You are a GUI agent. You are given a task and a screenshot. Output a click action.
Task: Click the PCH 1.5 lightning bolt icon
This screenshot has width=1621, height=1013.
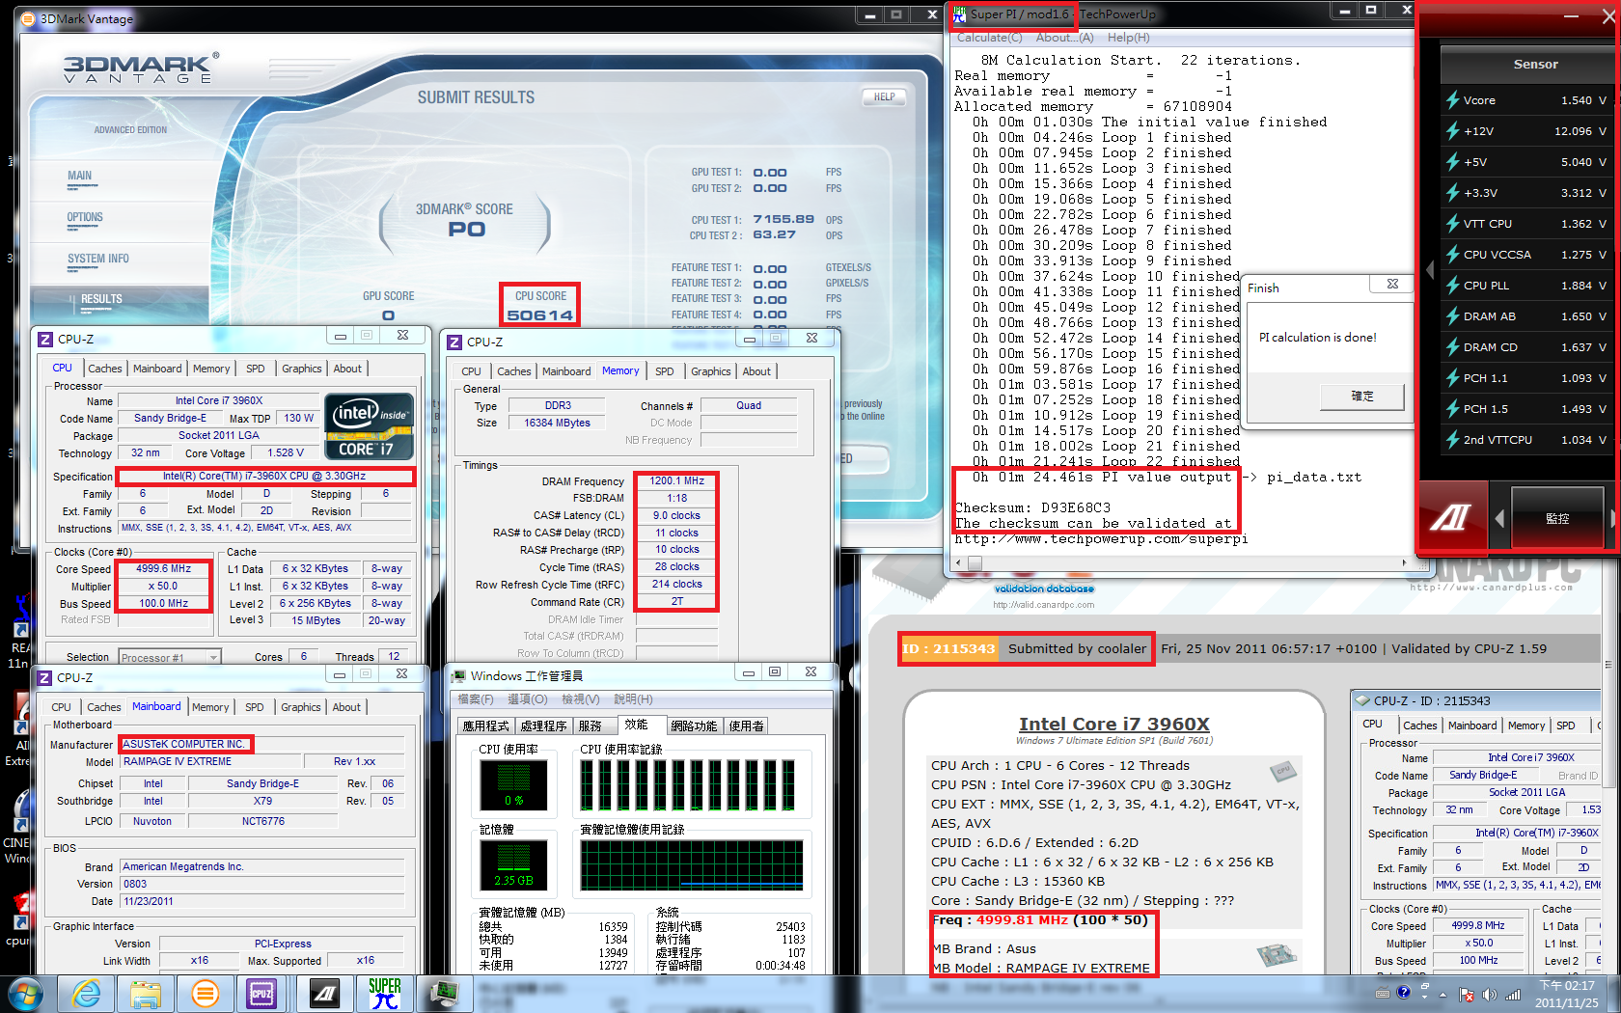(x=1452, y=408)
